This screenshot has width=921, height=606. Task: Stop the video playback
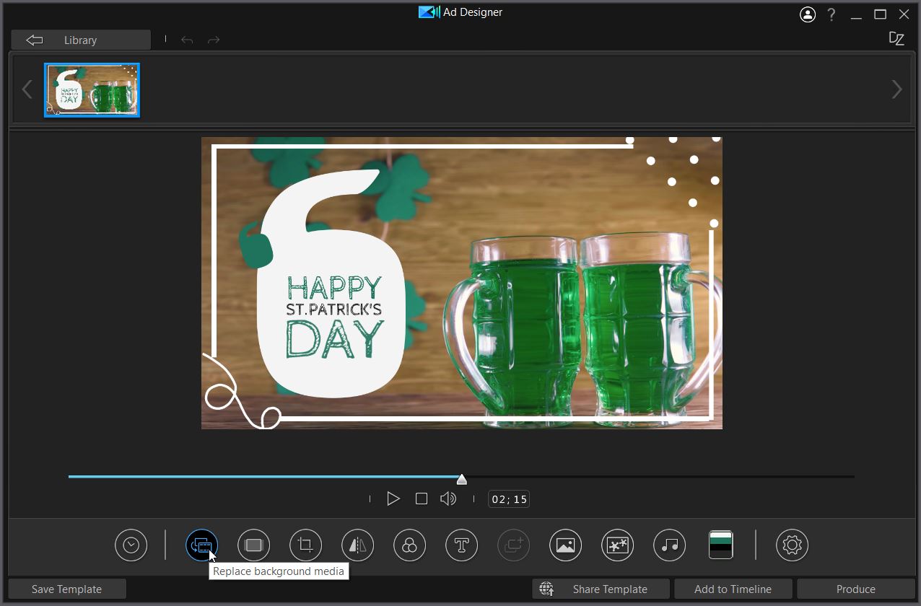click(x=421, y=498)
